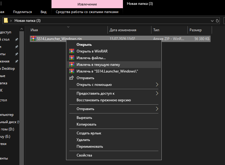
Task: Open the 'Вид' ribbon tab
Action: coord(44,12)
